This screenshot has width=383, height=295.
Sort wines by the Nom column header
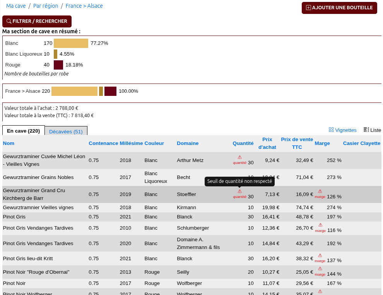9,143
